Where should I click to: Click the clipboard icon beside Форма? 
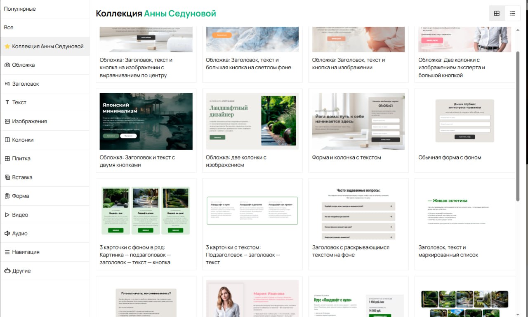(x=7, y=196)
